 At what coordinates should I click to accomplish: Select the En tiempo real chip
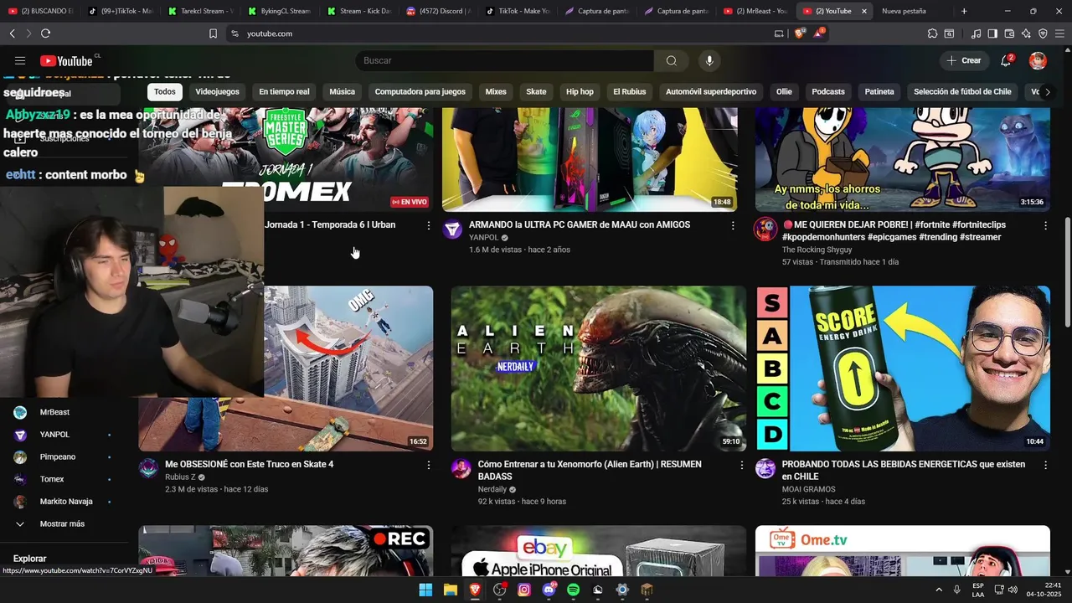[284, 91]
